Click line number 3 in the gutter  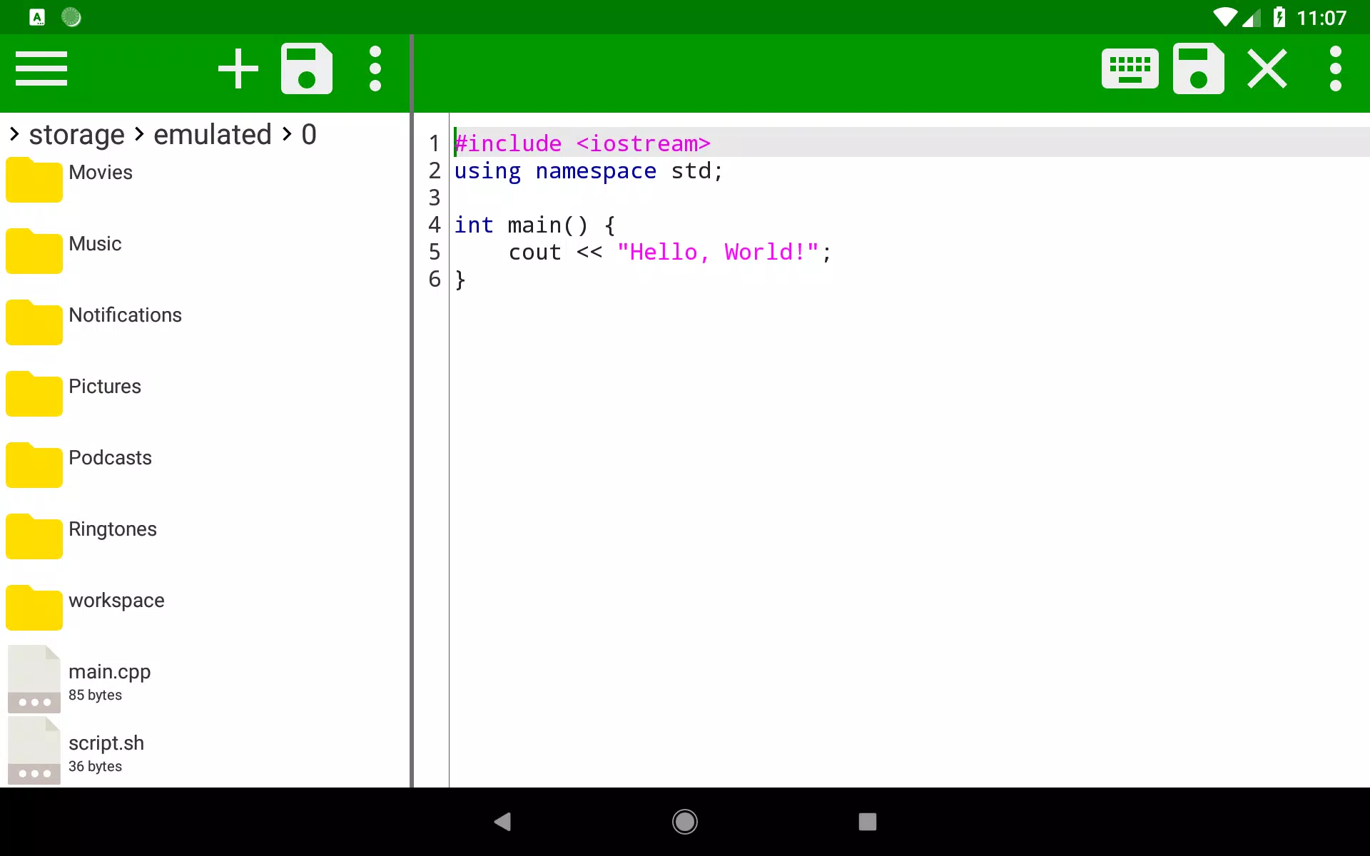tap(434, 198)
